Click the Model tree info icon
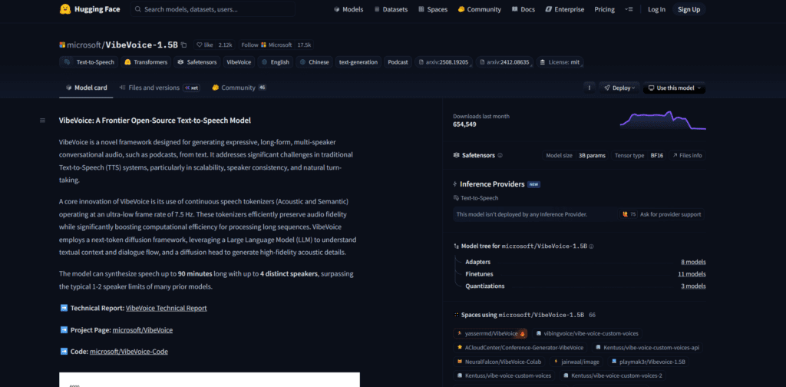 [x=592, y=246]
